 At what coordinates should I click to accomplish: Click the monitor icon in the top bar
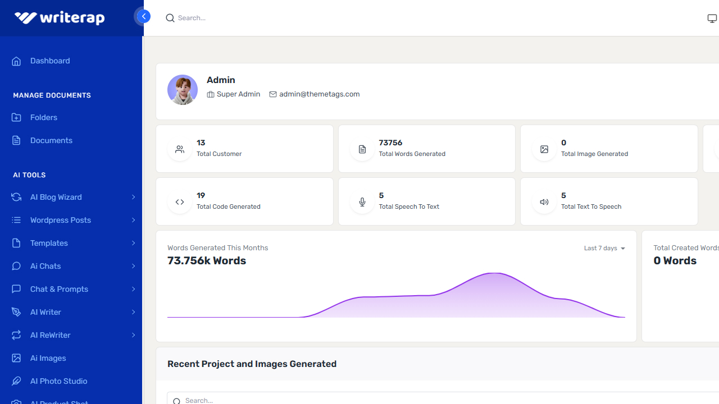point(712,17)
